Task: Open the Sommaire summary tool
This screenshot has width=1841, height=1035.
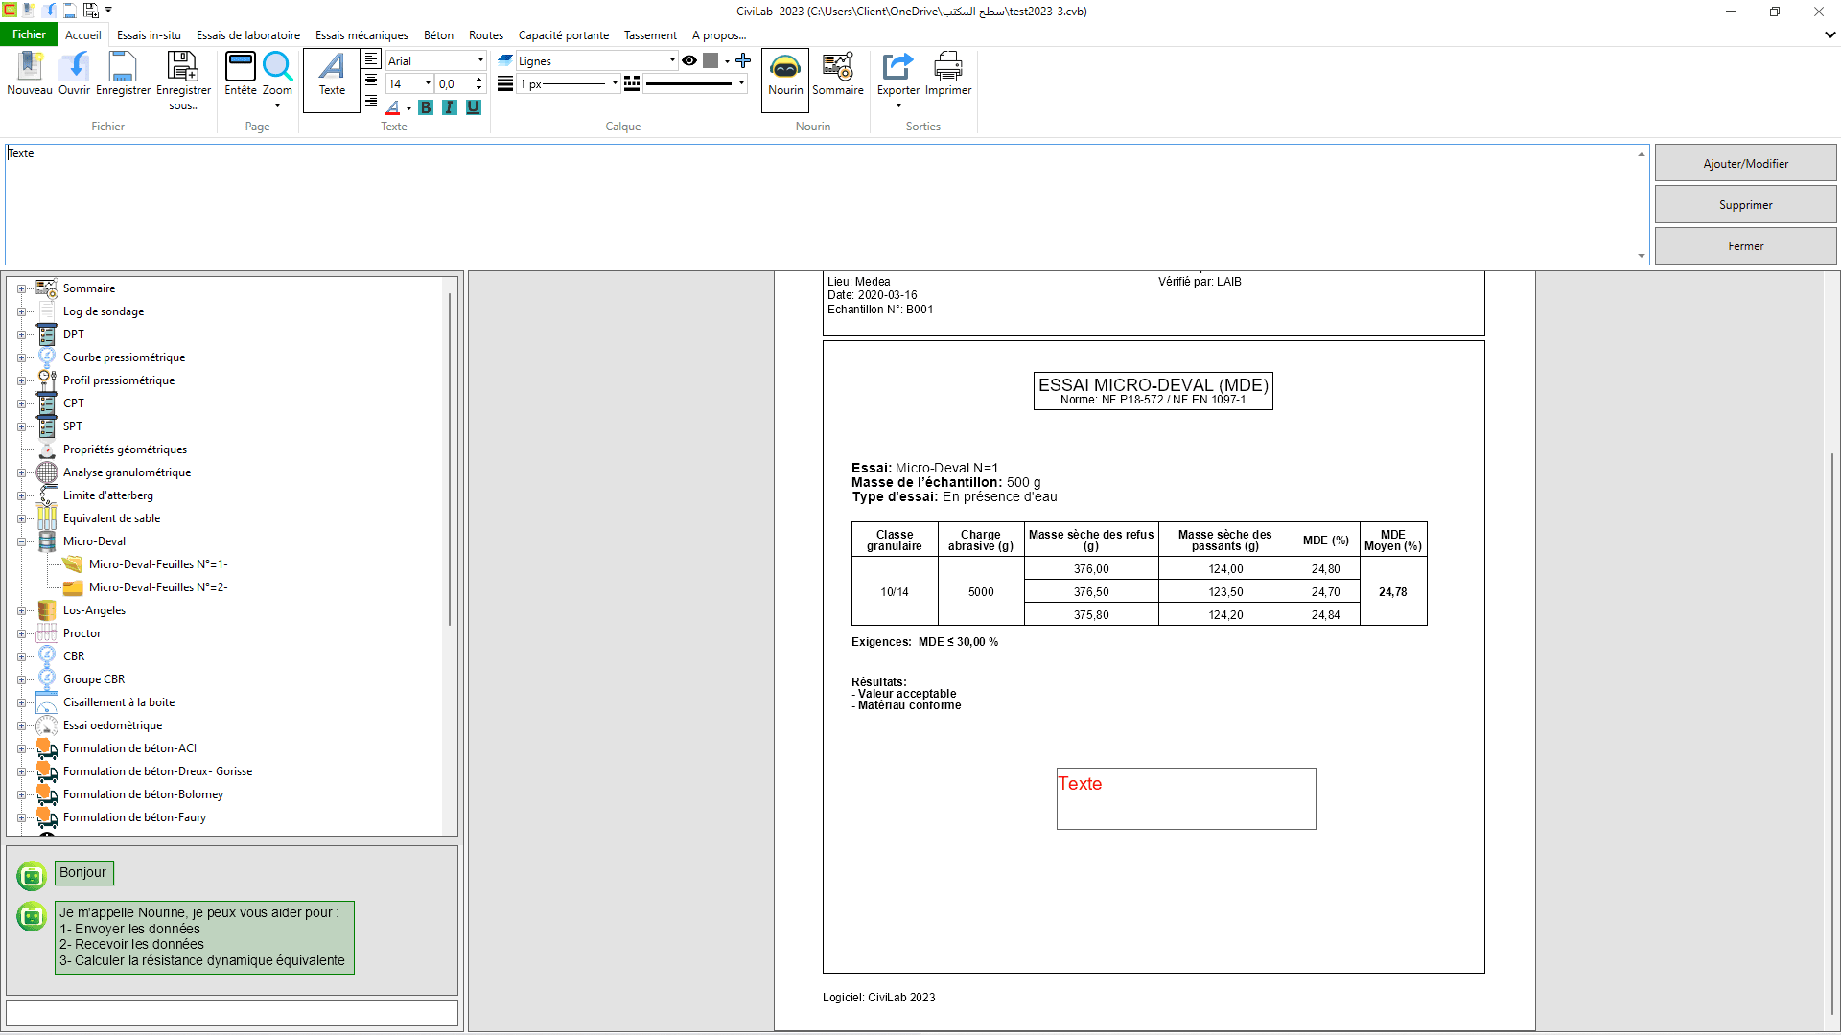Action: tap(838, 74)
